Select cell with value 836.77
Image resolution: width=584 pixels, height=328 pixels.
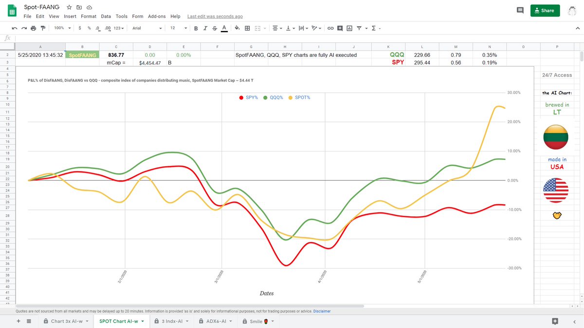(x=116, y=55)
